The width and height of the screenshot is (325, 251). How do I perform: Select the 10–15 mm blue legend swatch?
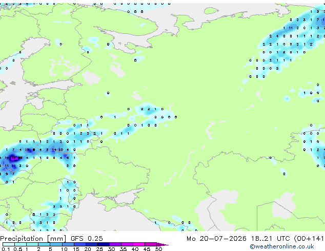pyautogui.click(x=68, y=244)
